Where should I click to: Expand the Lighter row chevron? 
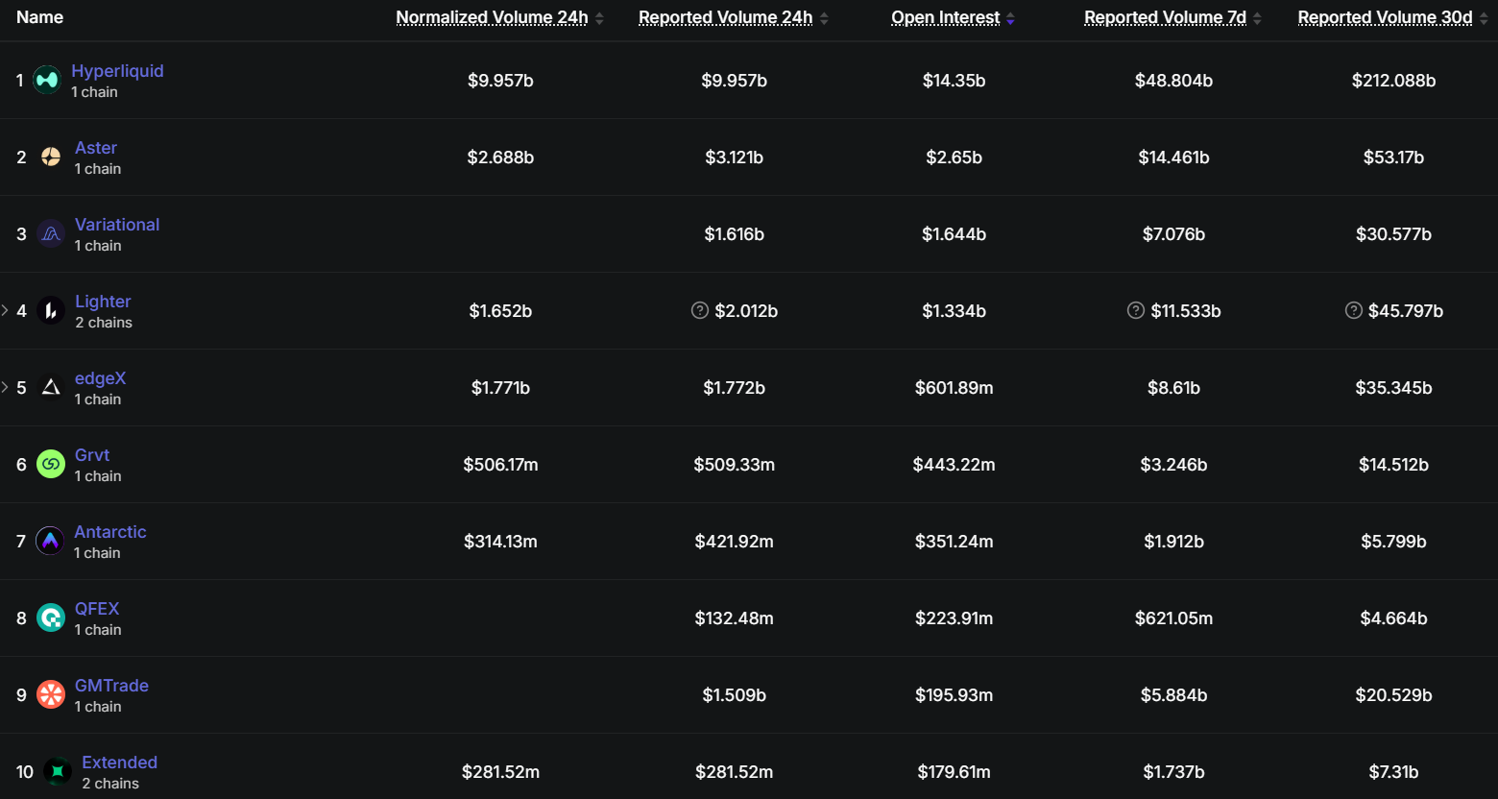click(x=5, y=310)
